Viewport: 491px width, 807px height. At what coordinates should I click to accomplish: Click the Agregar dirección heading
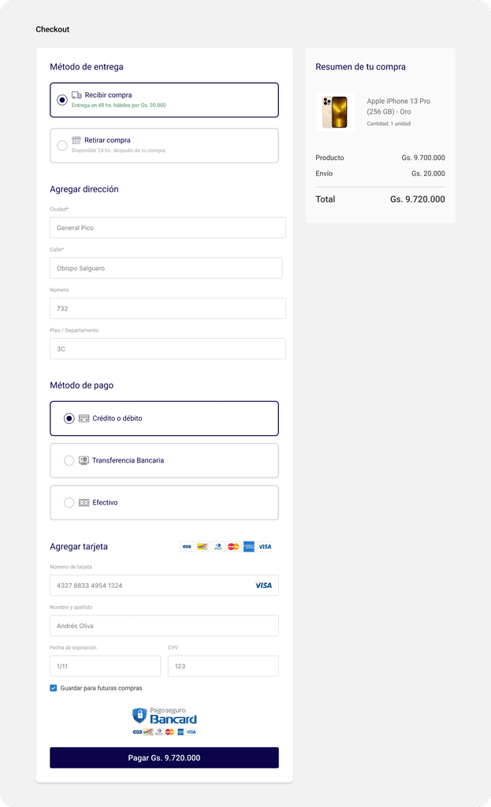pos(84,189)
